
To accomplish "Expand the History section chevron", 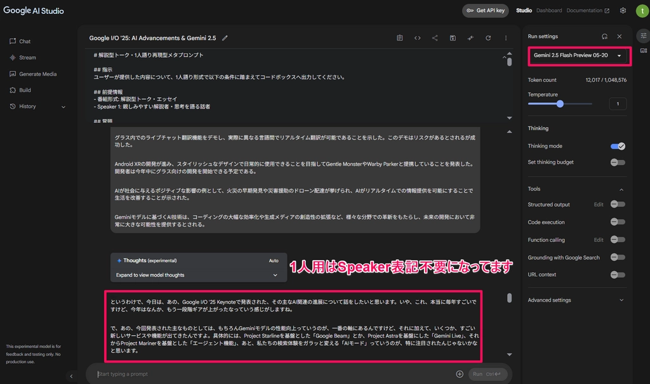I will 63,107.
